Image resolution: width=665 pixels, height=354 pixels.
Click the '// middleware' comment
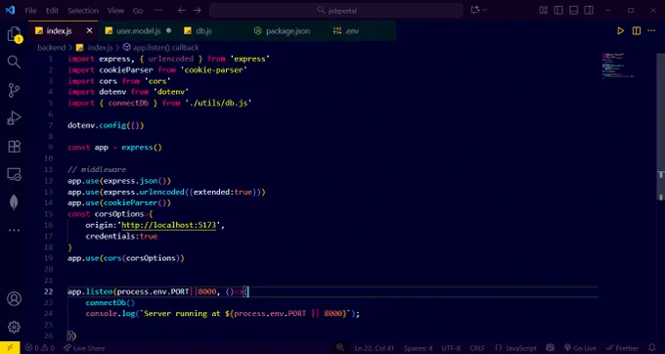tap(97, 169)
